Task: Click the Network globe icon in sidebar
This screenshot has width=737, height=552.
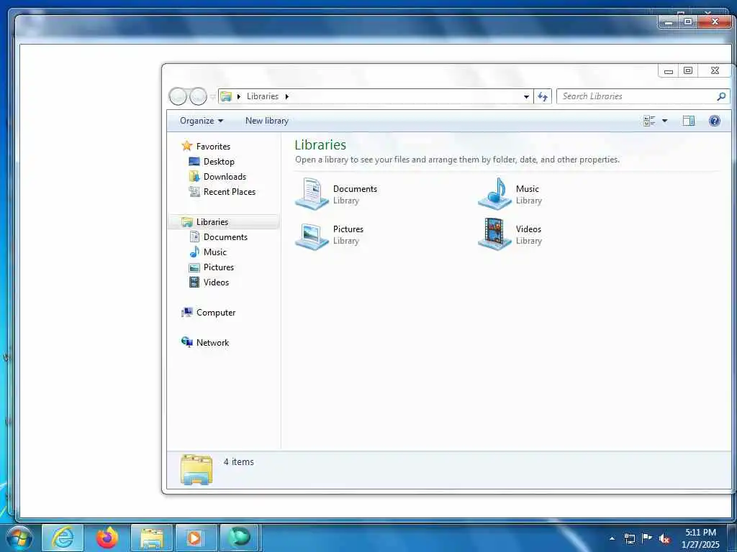Action: (187, 342)
